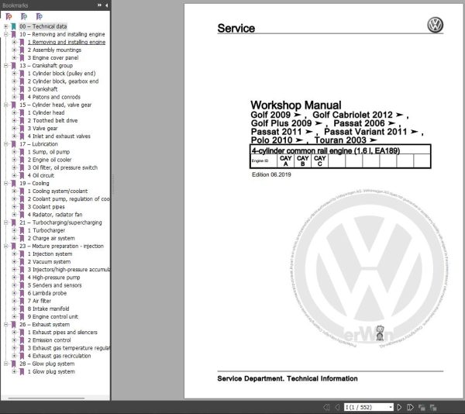Image resolution: width=465 pixels, height=414 pixels.
Task: Click the bookmark icon beside 4 Oil circuit
Action: (22, 175)
